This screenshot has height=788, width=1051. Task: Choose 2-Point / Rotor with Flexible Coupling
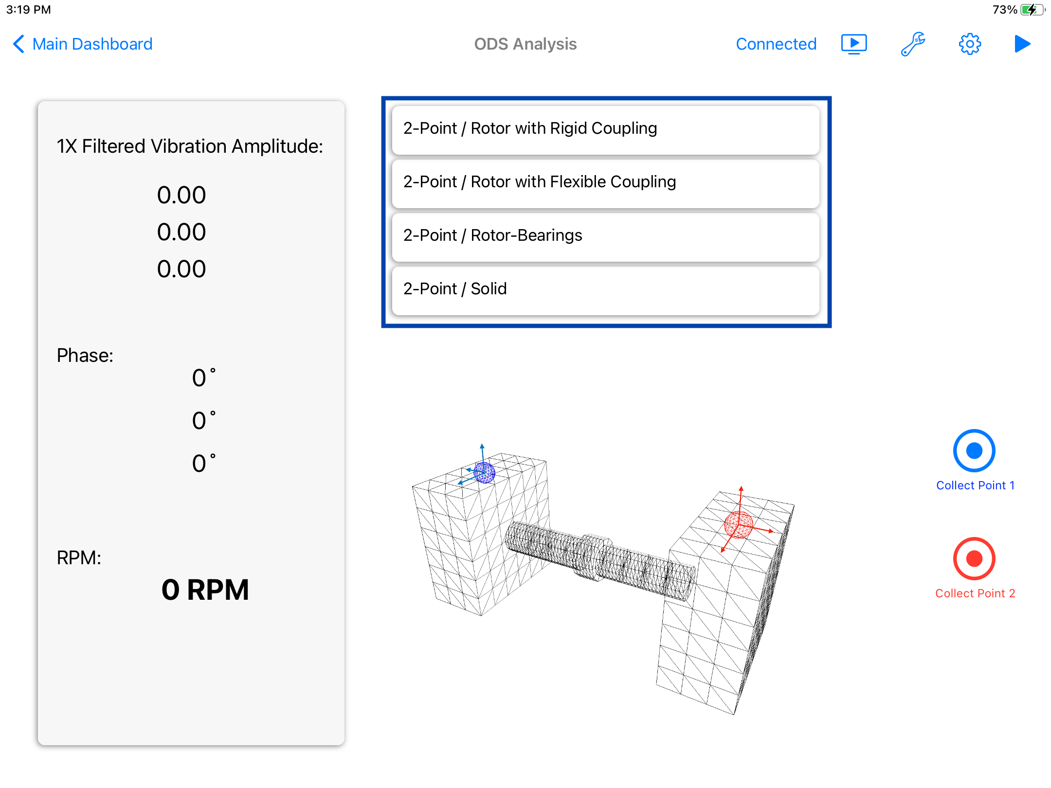[x=605, y=182]
